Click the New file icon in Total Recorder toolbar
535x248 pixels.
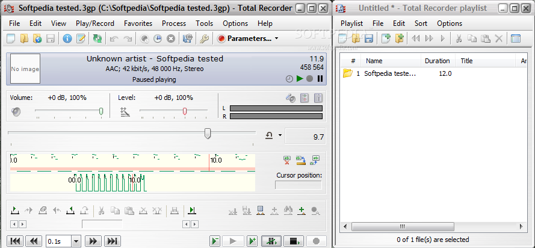[x=11, y=39]
